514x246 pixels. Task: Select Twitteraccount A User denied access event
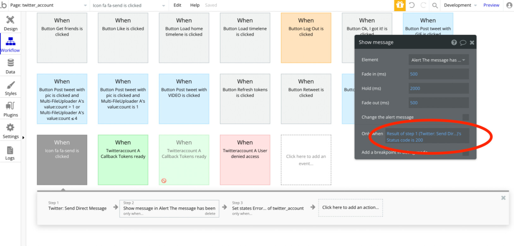pyautogui.click(x=245, y=160)
